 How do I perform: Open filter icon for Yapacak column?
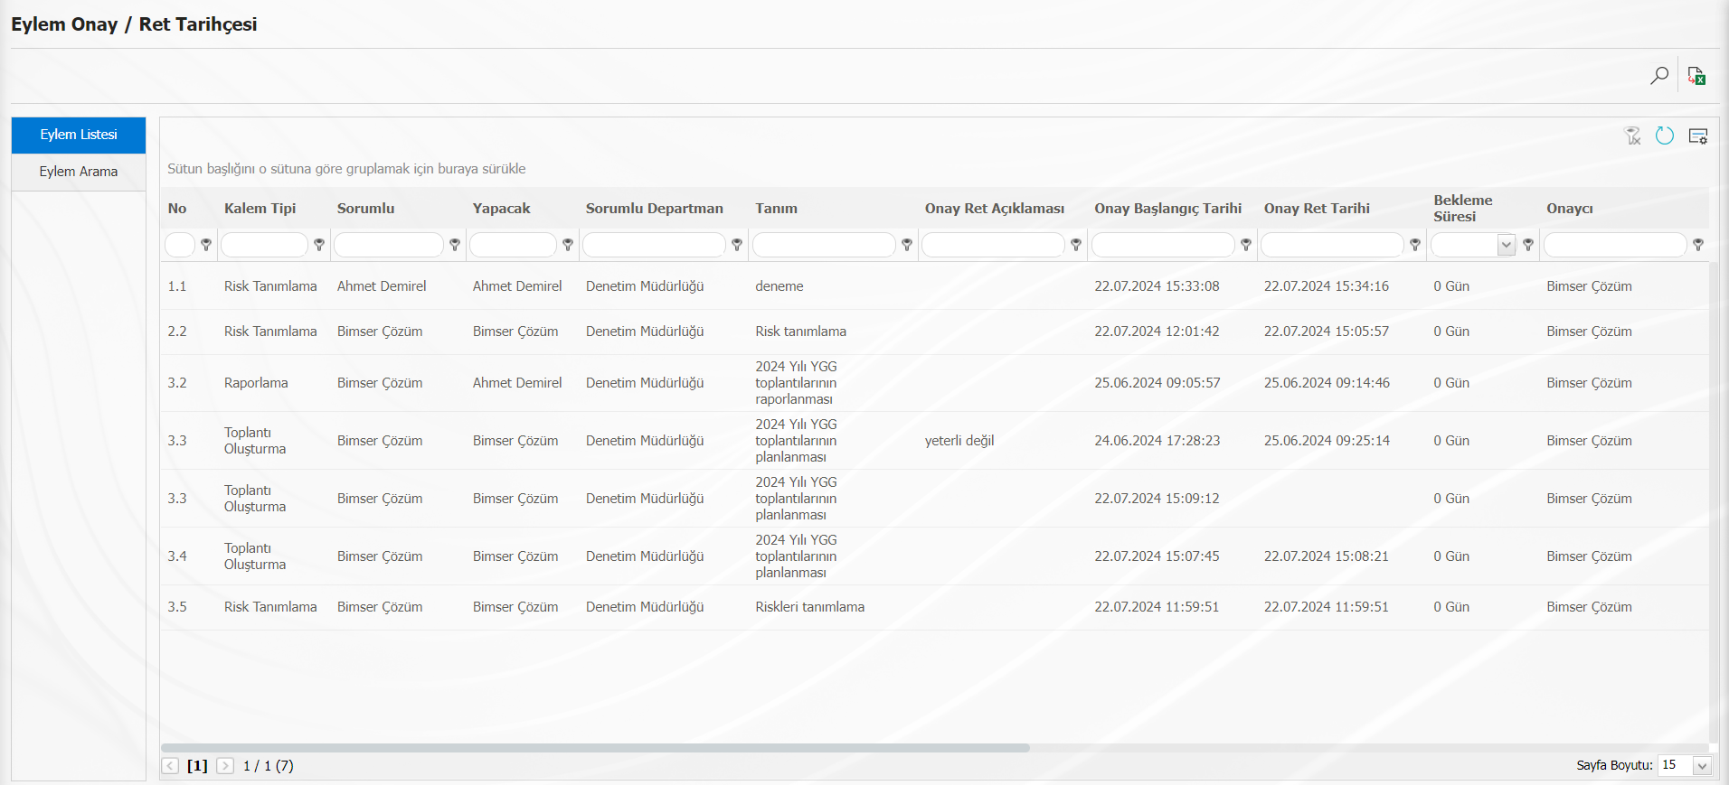(x=568, y=245)
